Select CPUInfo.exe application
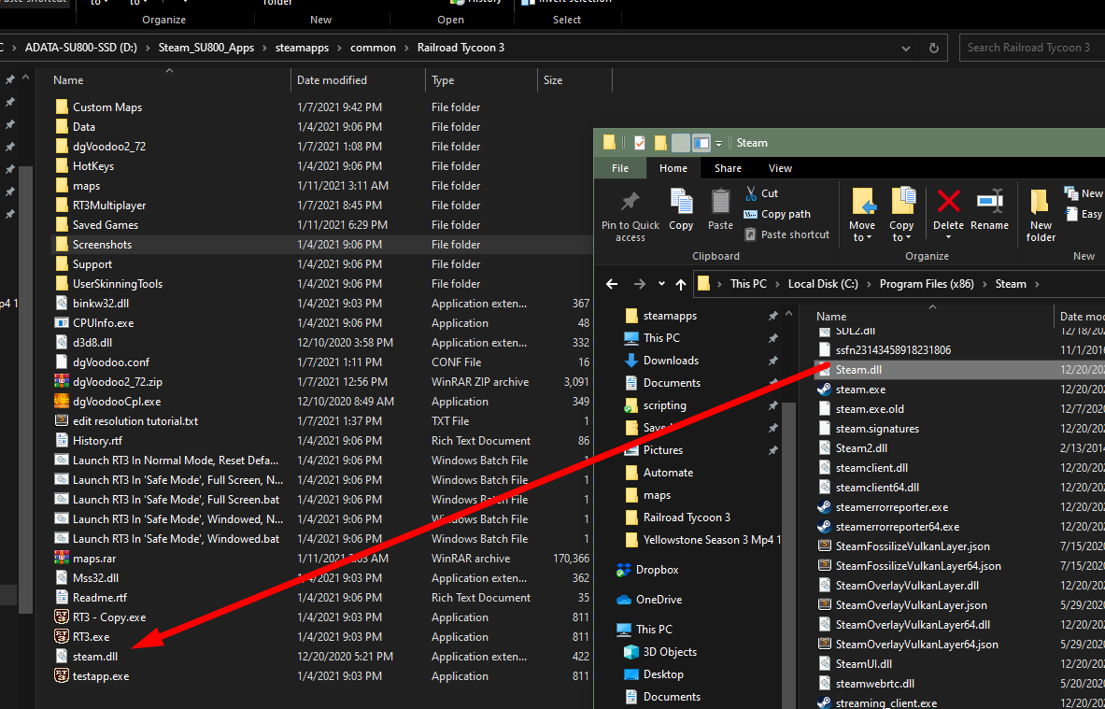This screenshot has height=709, width=1105. coord(103,323)
